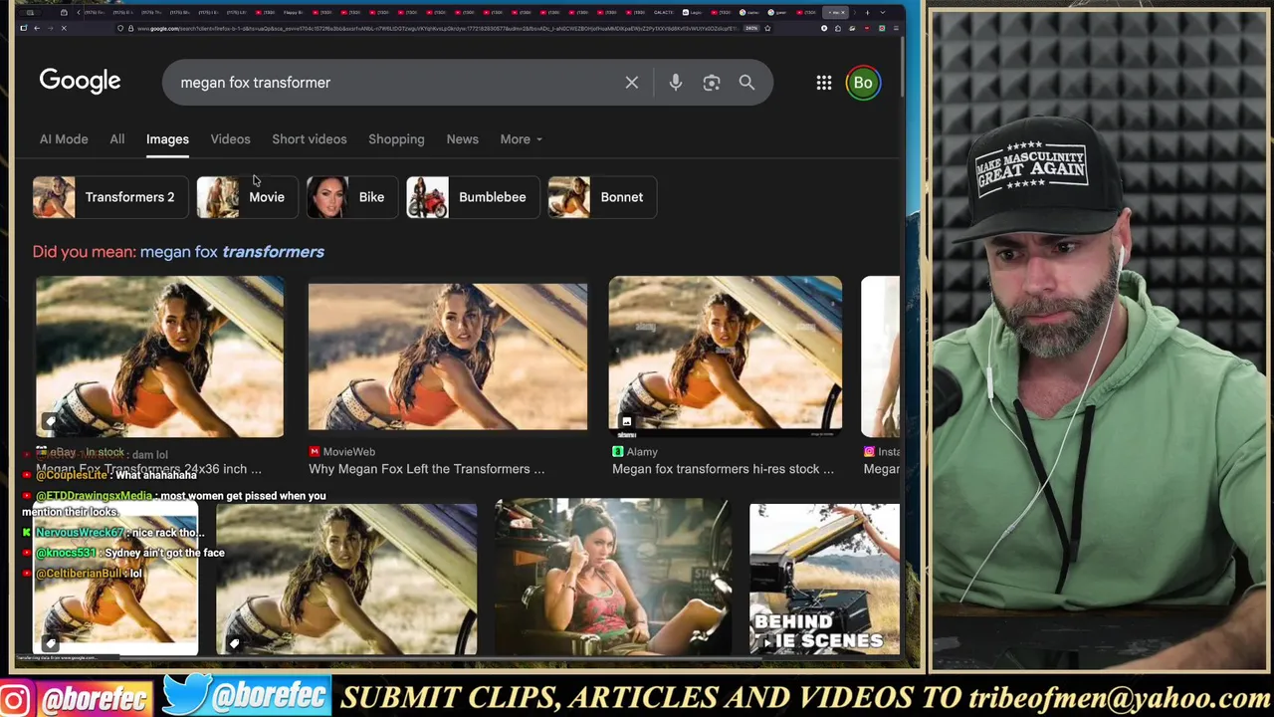Click 'megan fox transformers' suggestion link
The height and width of the screenshot is (717, 1274).
pyautogui.click(x=232, y=252)
